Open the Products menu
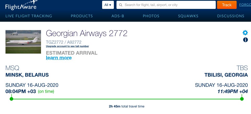Image resolution: width=251 pixels, height=114 pixels. click(82, 16)
